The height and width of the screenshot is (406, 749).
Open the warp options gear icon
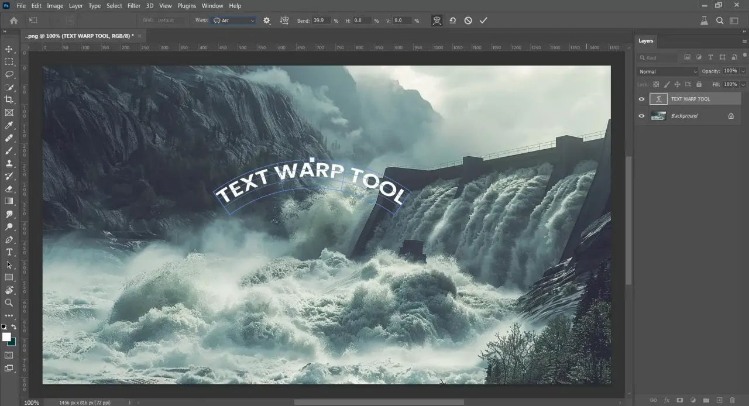pyautogui.click(x=267, y=20)
